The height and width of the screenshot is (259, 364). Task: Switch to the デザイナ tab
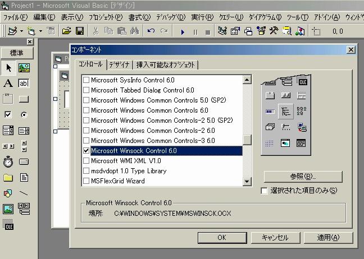pyautogui.click(x=119, y=64)
